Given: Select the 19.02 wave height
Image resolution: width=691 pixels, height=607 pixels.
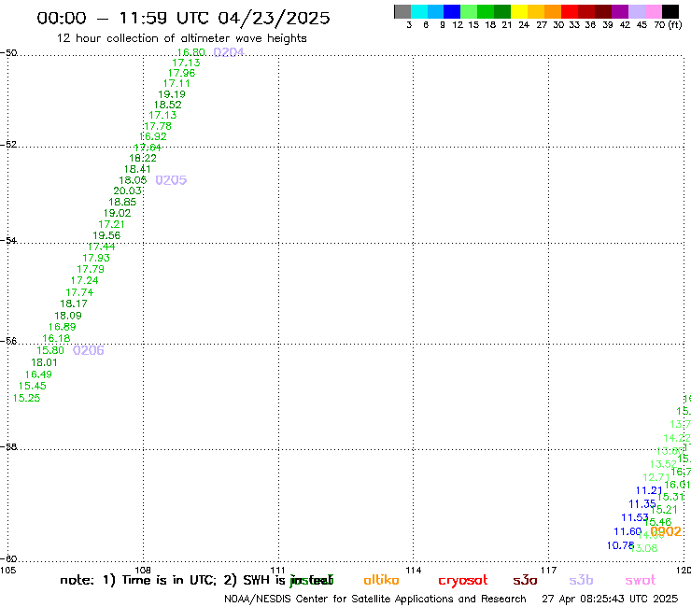Looking at the screenshot, I should click(117, 213).
